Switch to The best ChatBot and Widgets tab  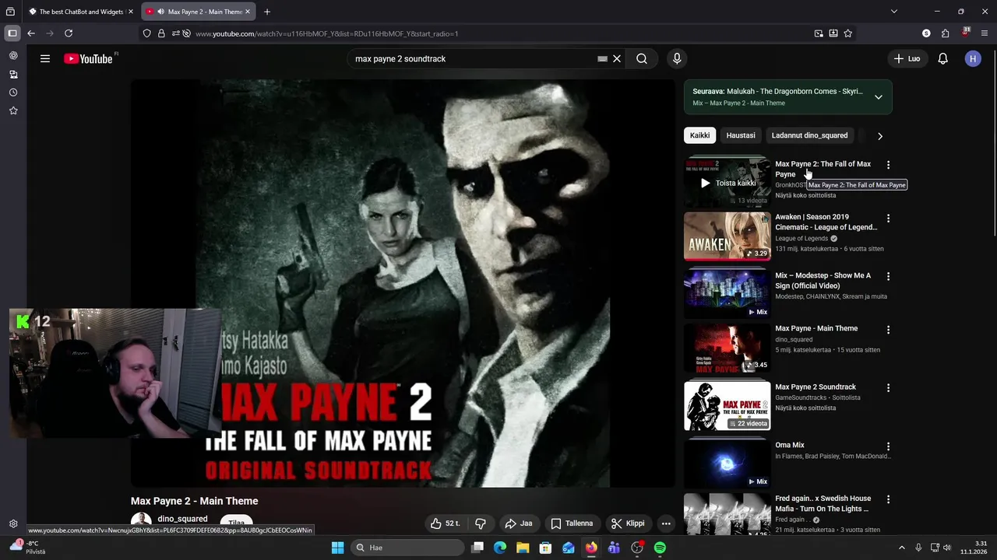(80, 12)
